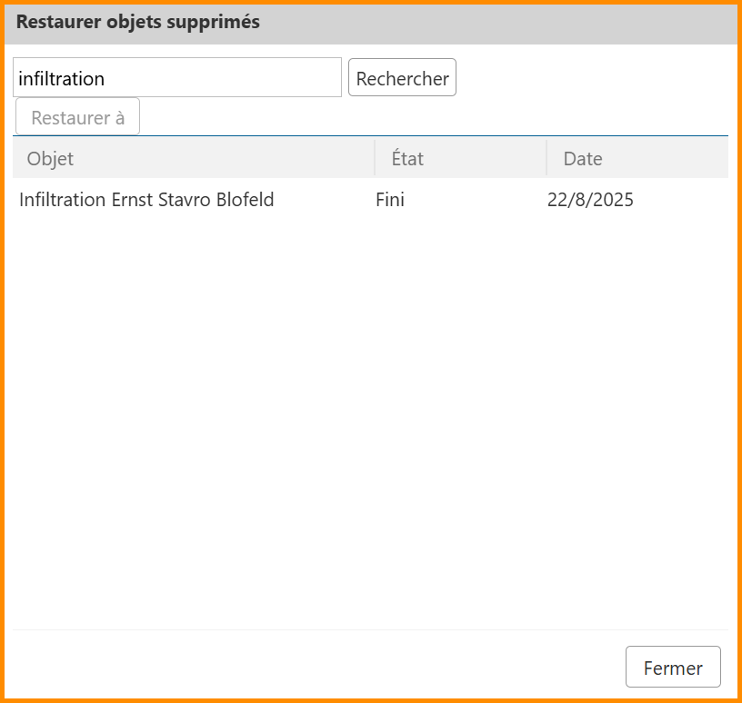
Task: Click the blank space right of Rechercher button
Action: pyautogui.click(x=591, y=78)
